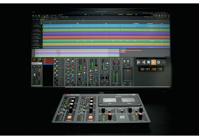Toggle the green In LED in fifth module

(x=106, y=69)
